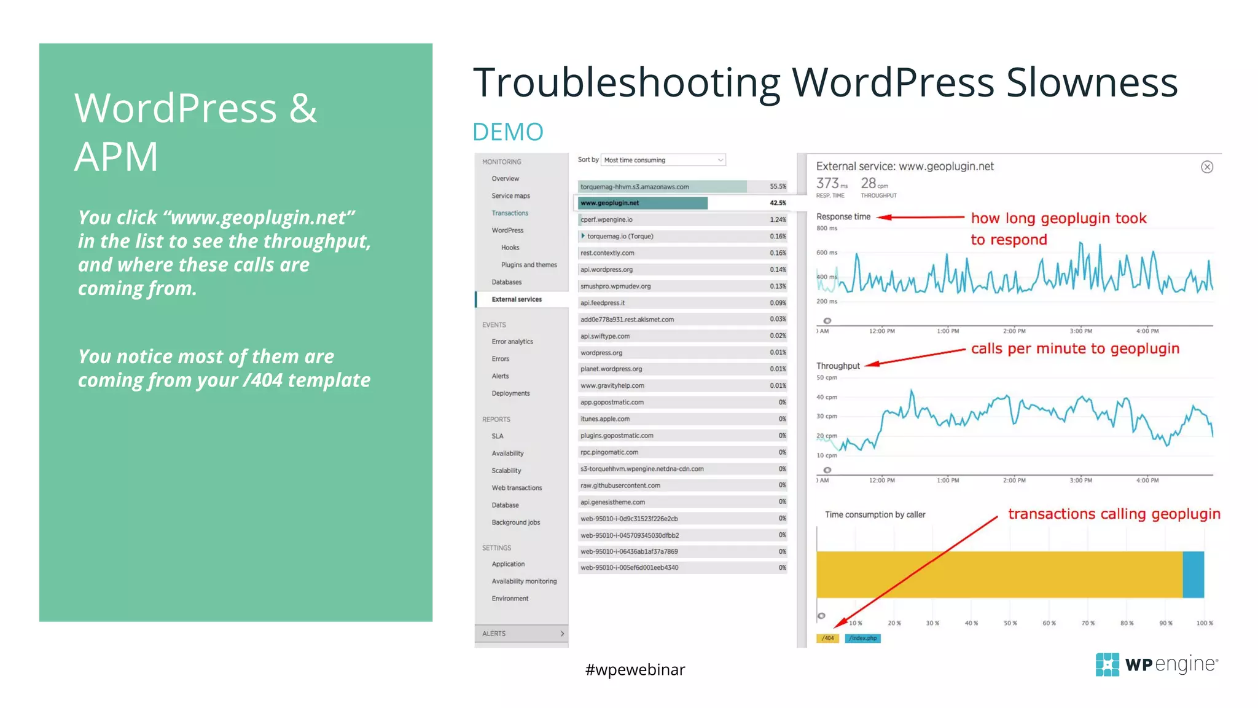Select the web-95010-i-005ef6d001eeb4340 row

pyautogui.click(x=682, y=567)
